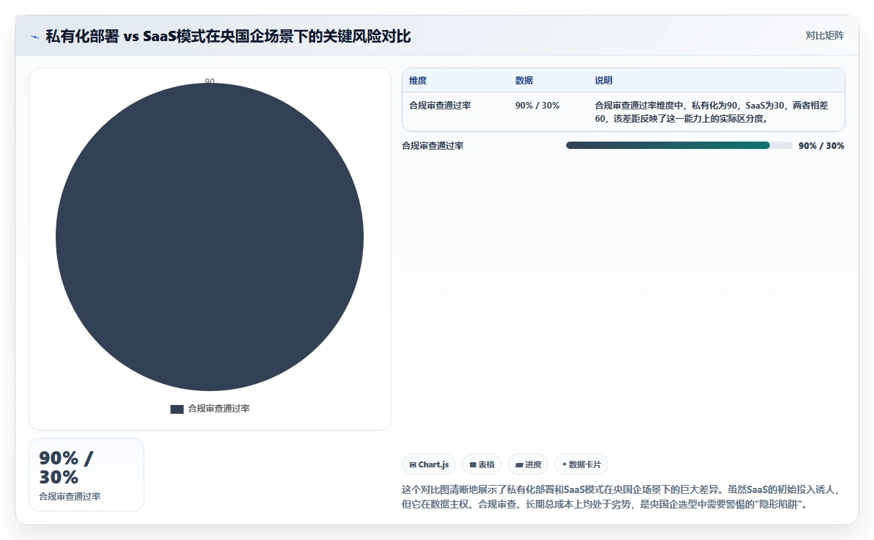Image resolution: width=874 pixels, height=540 pixels.
Task: Click the 90% / 30% table cell
Action: click(x=537, y=106)
